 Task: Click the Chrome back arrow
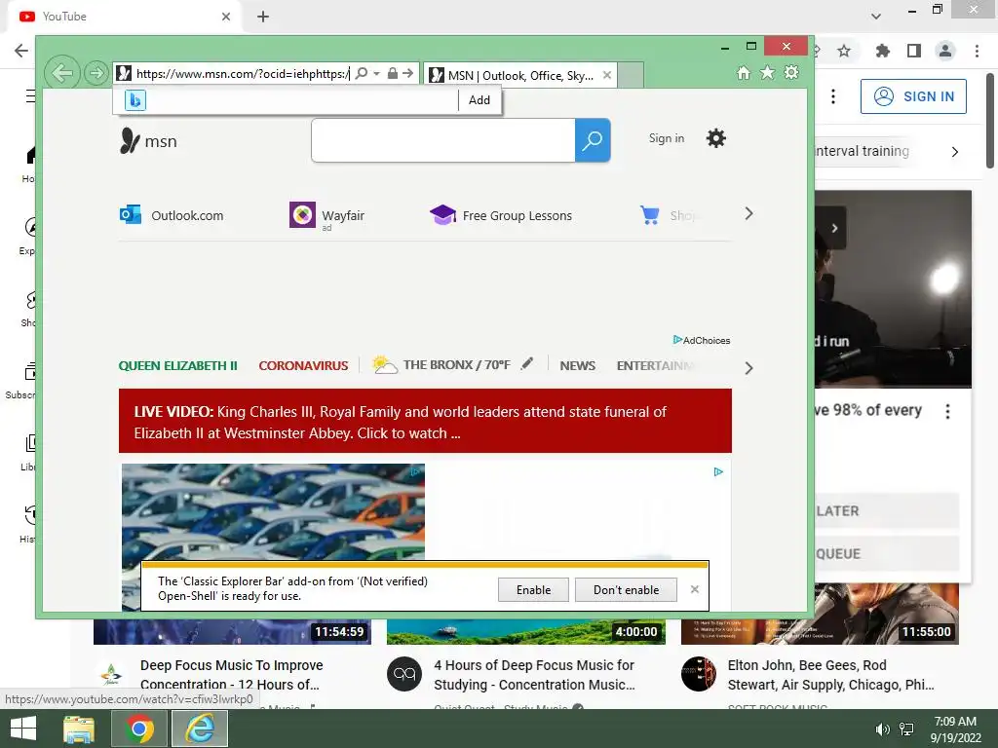pyautogui.click(x=20, y=51)
